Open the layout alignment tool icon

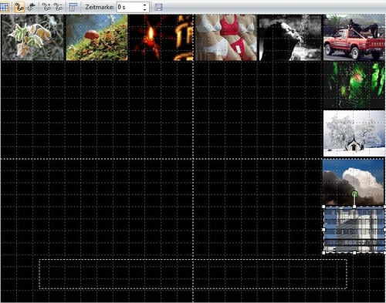73,7
